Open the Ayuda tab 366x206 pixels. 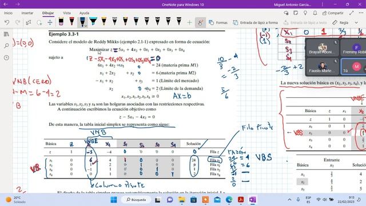84,13
